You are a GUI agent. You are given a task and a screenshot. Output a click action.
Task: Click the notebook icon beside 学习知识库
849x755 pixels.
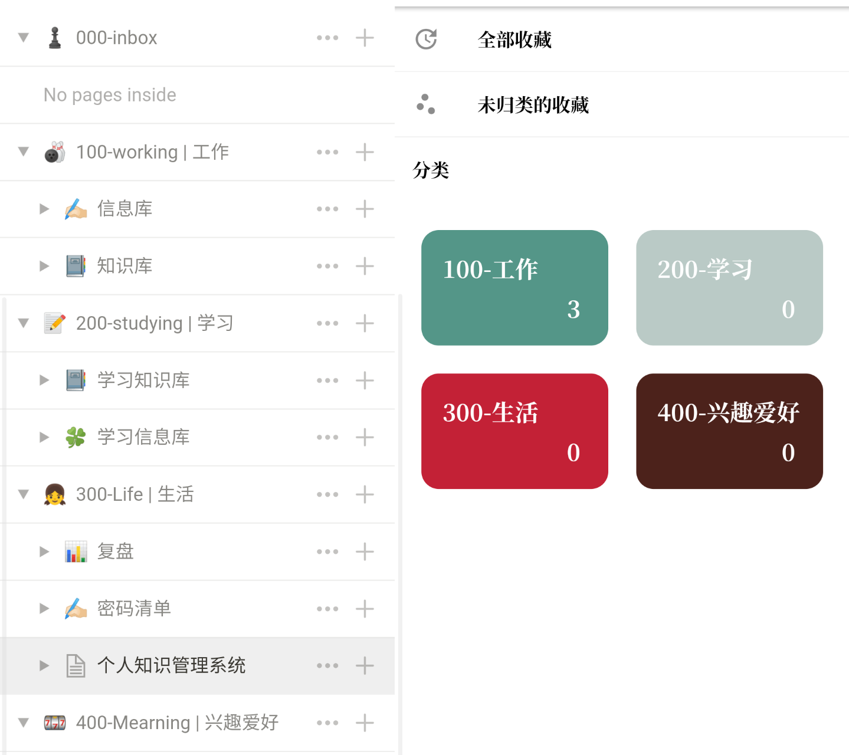click(x=76, y=380)
